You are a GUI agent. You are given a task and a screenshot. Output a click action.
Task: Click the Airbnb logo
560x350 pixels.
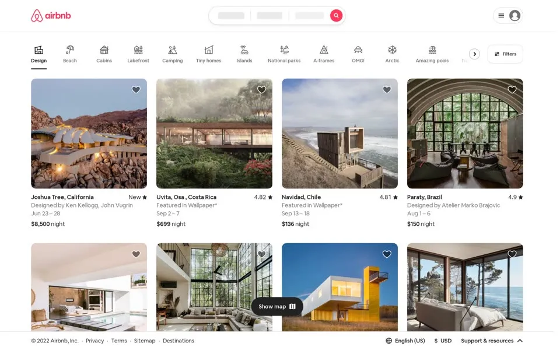tap(51, 16)
